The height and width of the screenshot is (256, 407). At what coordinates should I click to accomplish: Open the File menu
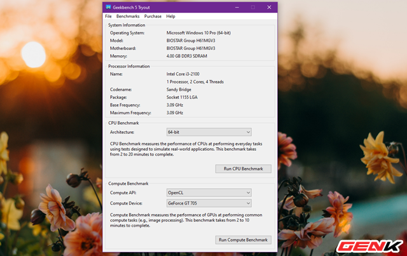[x=108, y=16]
